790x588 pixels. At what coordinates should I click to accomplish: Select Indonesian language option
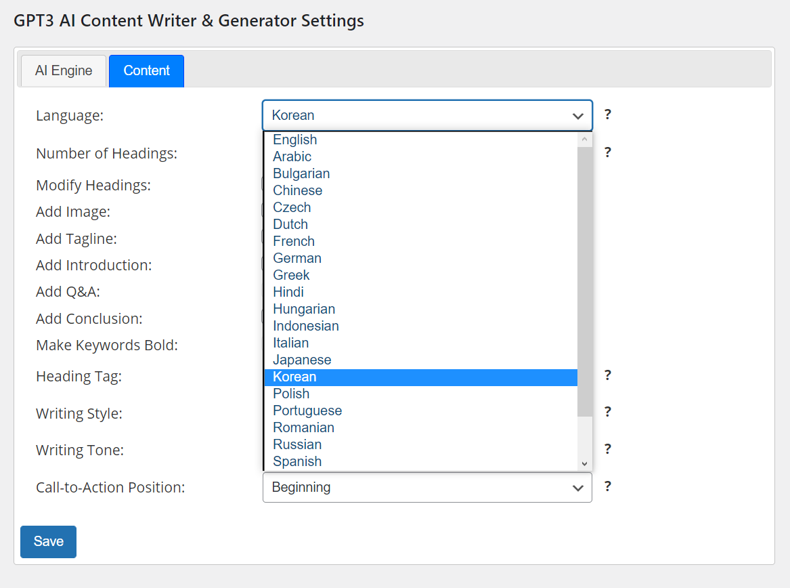tap(420, 326)
